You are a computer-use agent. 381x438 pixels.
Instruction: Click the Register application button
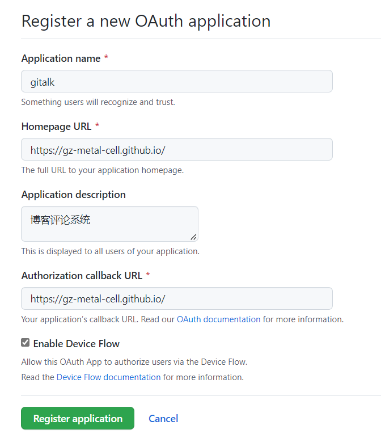tap(78, 418)
